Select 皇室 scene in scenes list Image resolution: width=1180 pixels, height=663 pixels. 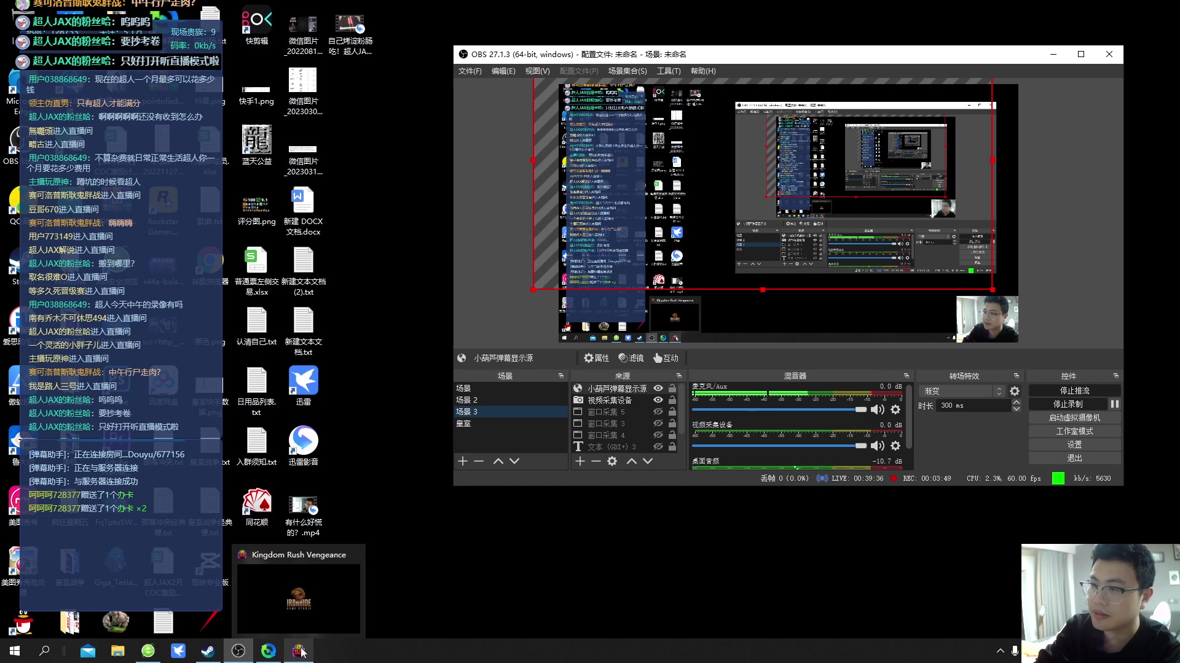[510, 424]
